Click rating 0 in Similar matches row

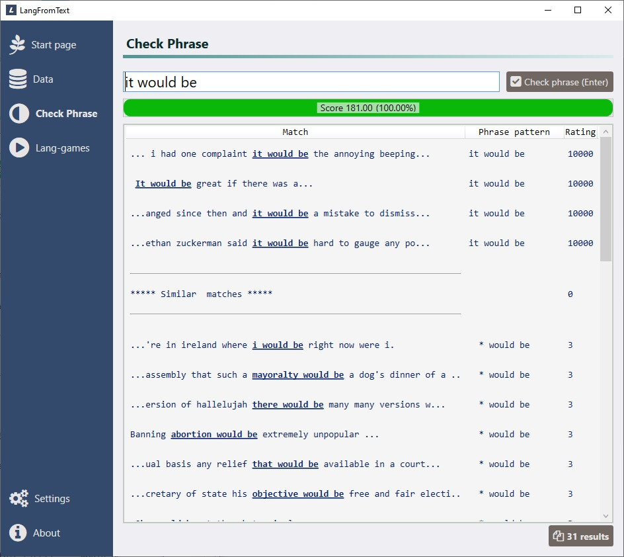tap(570, 294)
